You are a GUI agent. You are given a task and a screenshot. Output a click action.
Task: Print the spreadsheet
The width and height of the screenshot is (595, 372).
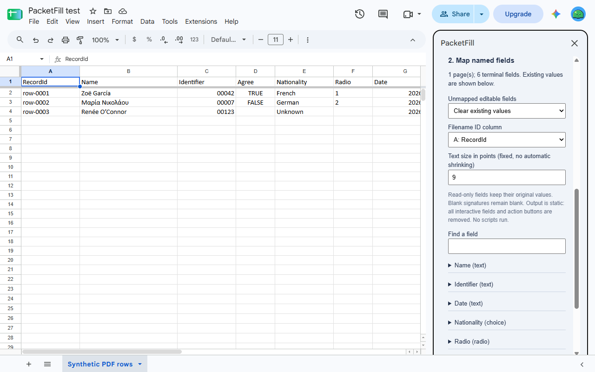[x=66, y=40]
